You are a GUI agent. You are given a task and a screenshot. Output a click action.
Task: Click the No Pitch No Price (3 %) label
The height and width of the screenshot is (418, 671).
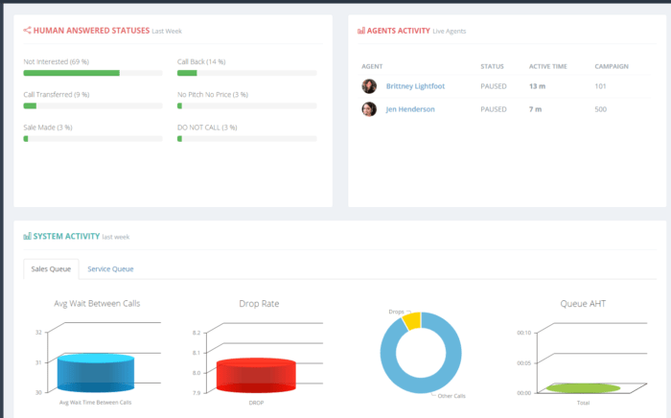pyautogui.click(x=213, y=95)
